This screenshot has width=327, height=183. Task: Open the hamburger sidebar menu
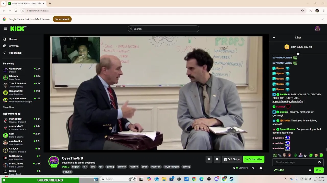5,29
